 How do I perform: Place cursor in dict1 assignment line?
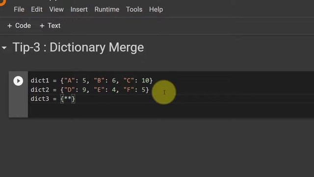coord(92,81)
